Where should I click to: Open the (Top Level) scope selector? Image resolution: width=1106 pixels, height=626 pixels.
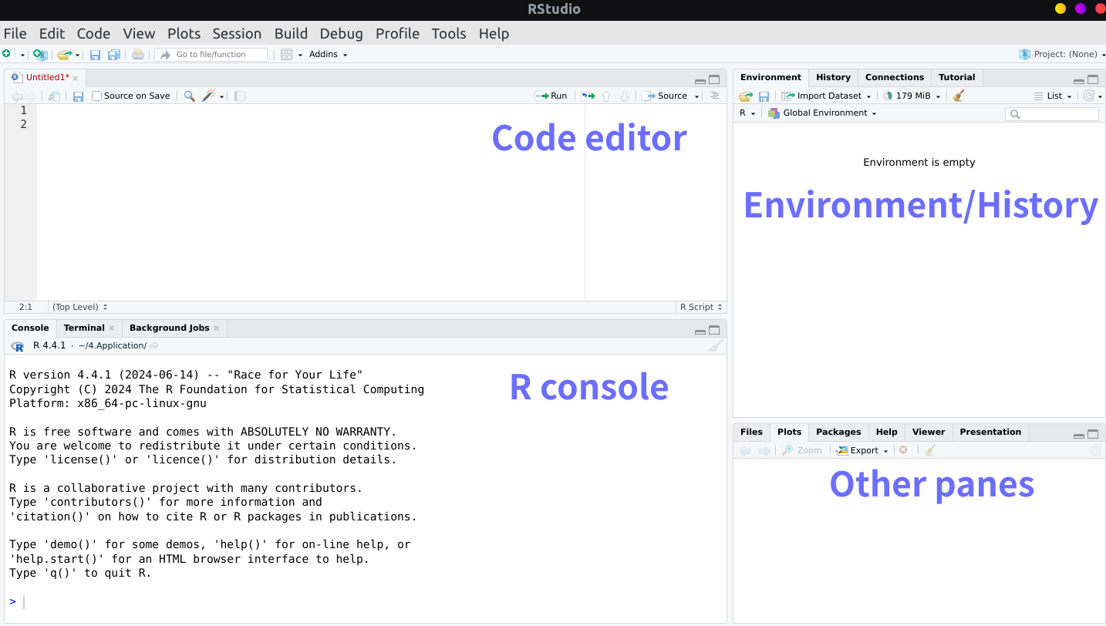pos(80,307)
